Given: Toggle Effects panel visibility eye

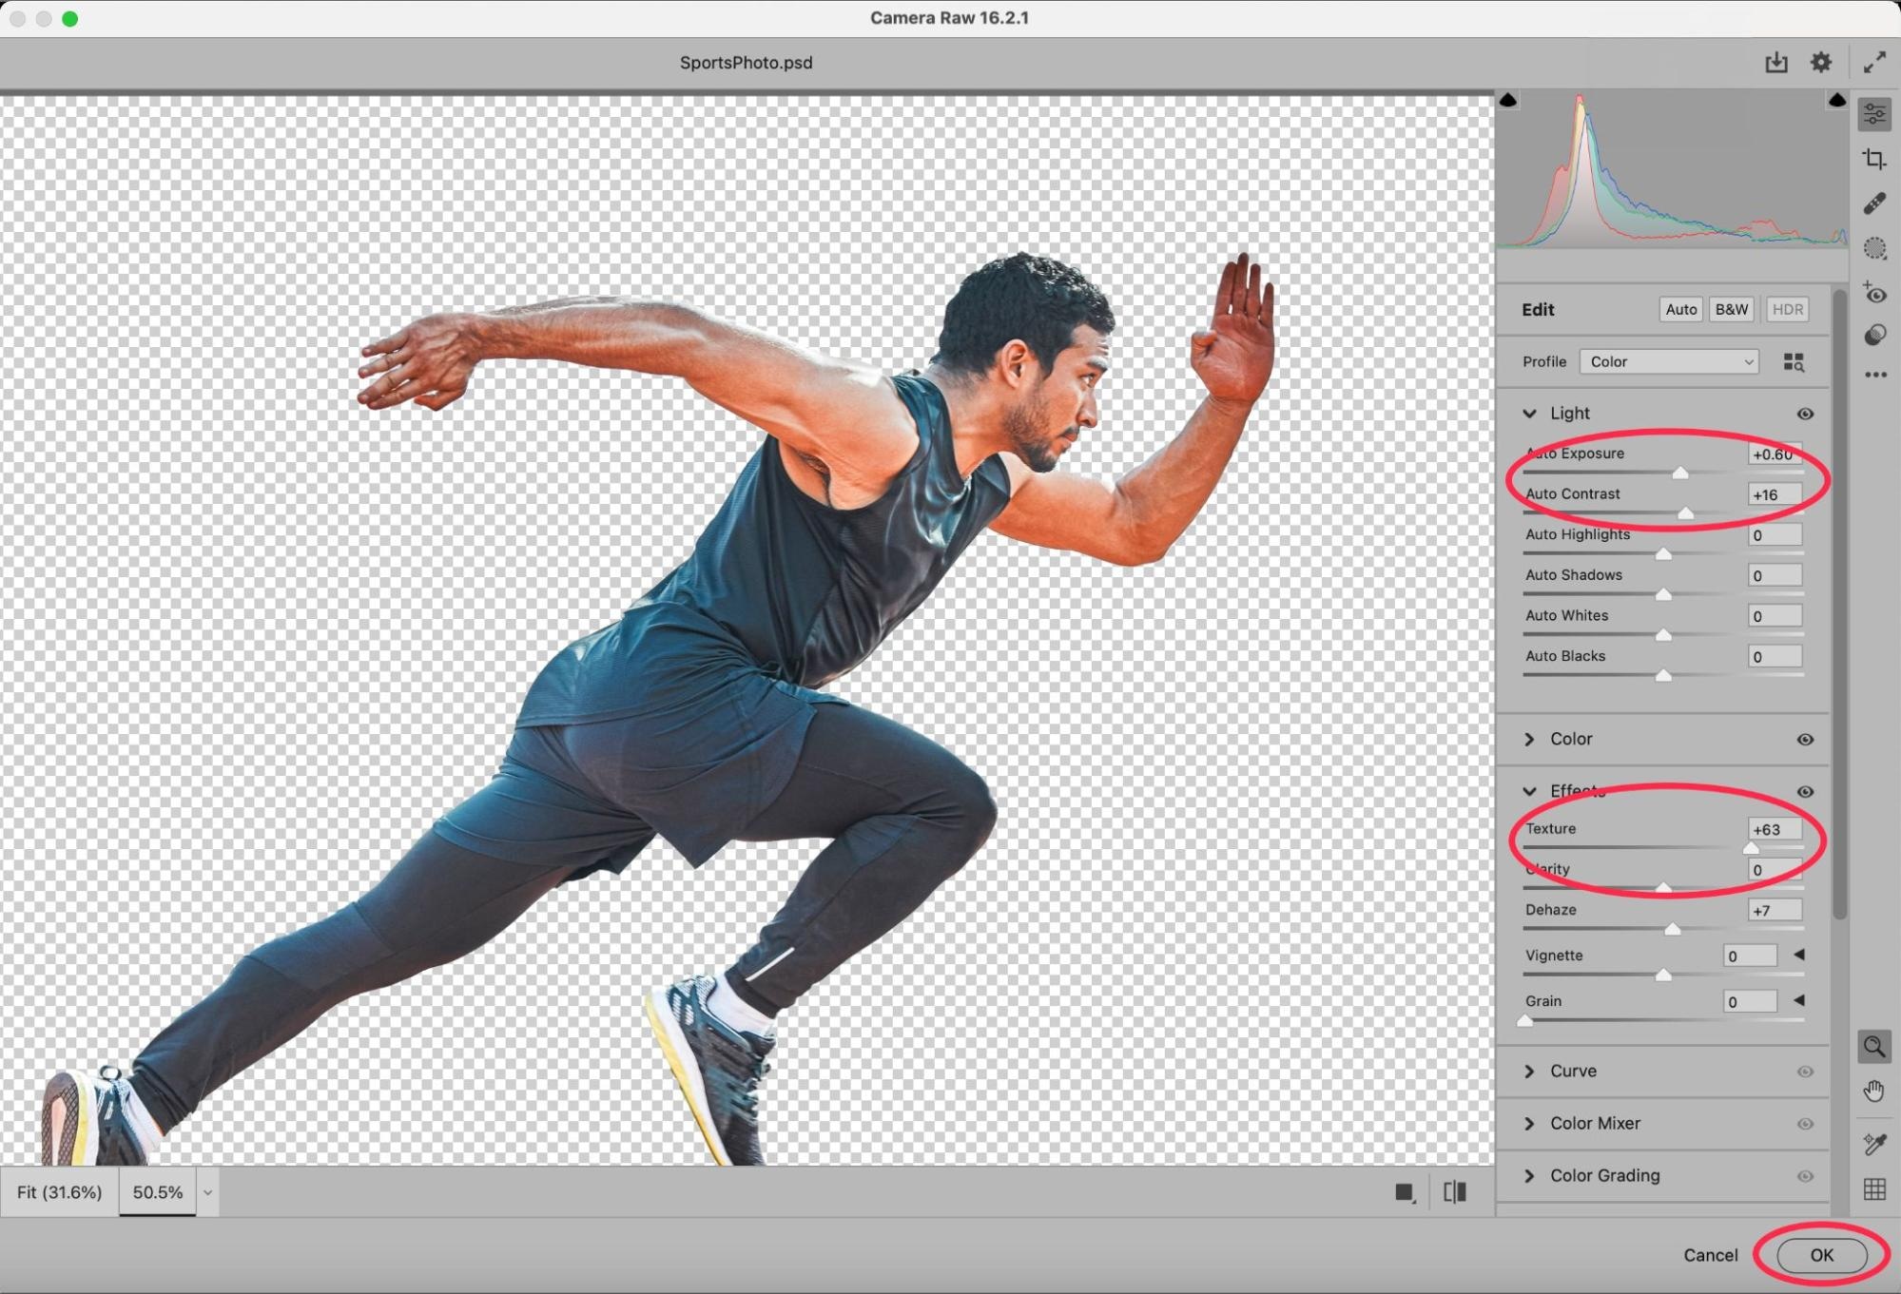Looking at the screenshot, I should pos(1805,792).
